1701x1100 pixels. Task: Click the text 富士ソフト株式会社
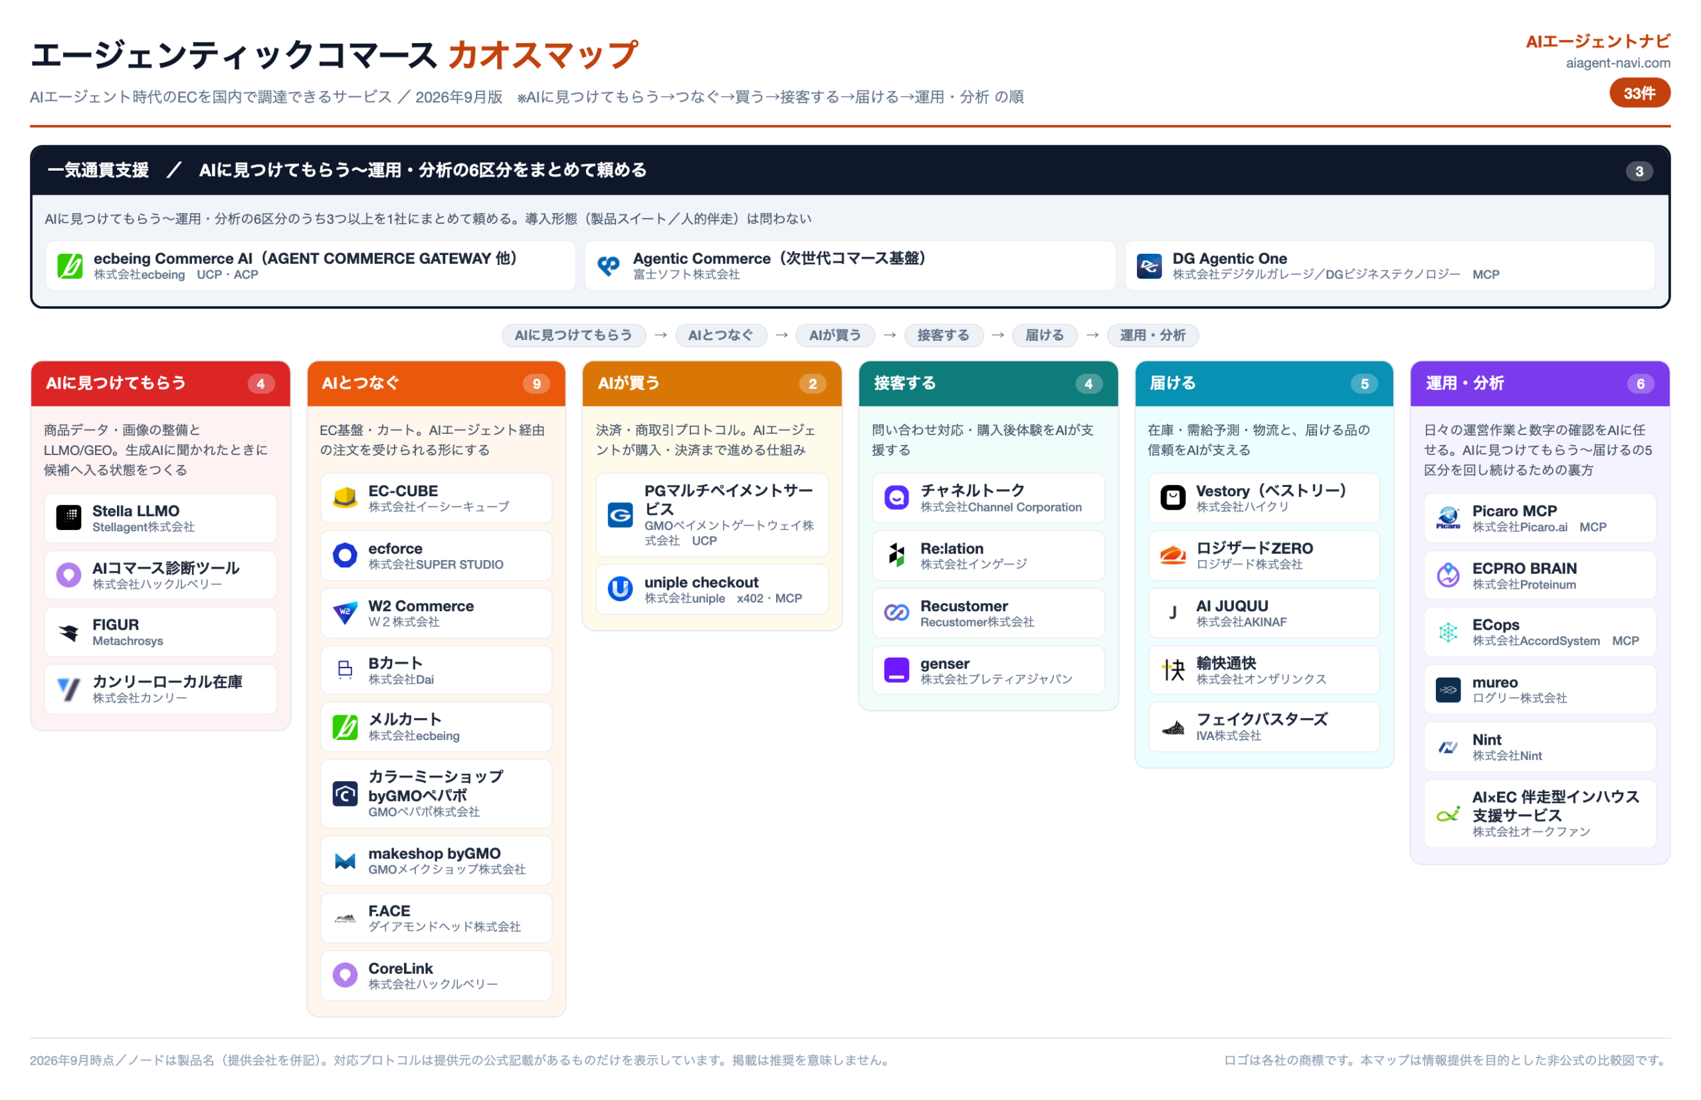tap(686, 274)
